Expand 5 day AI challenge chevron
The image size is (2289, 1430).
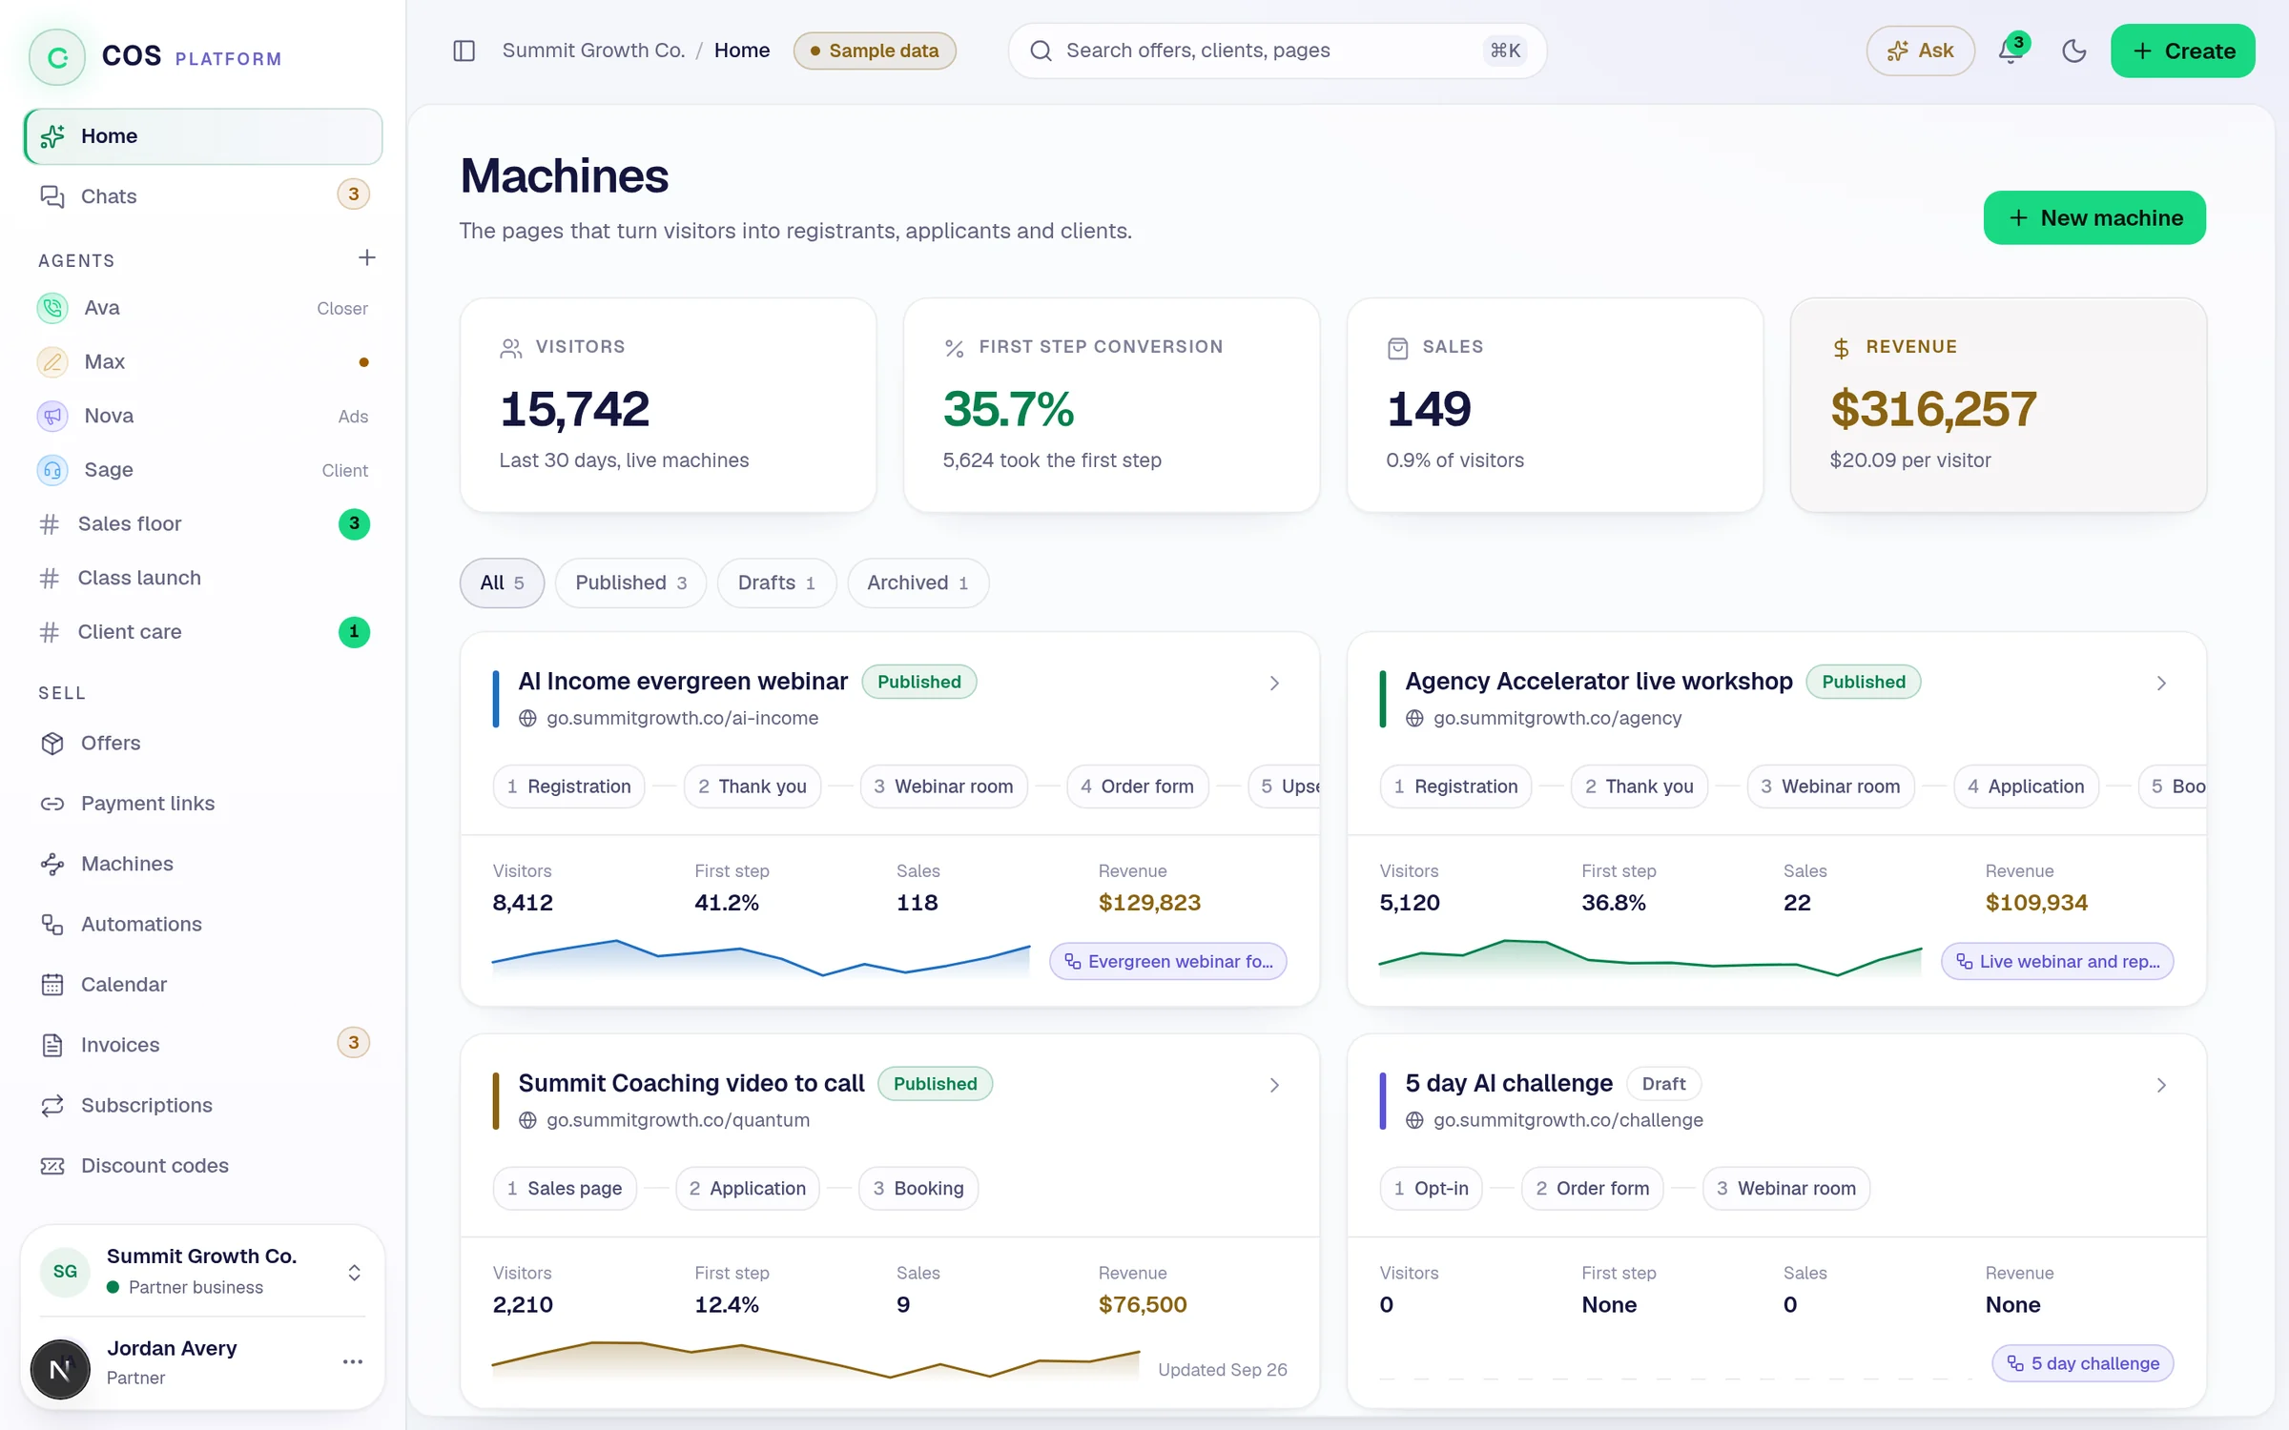point(2161,1086)
